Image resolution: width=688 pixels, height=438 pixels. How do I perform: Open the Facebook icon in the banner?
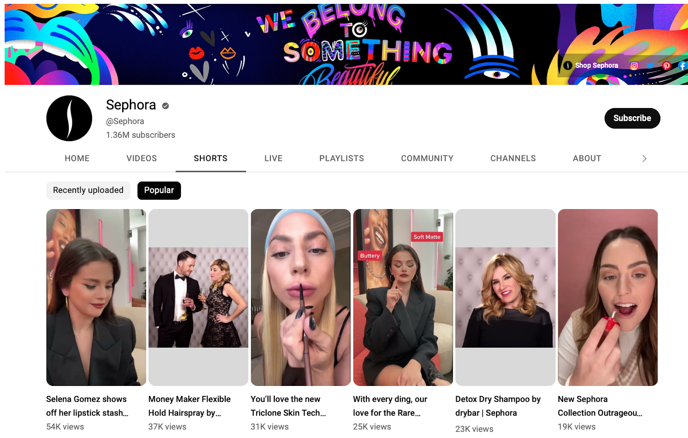(682, 65)
